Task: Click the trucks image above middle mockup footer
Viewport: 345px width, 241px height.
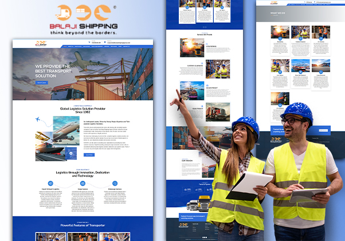Action: coord(199,203)
